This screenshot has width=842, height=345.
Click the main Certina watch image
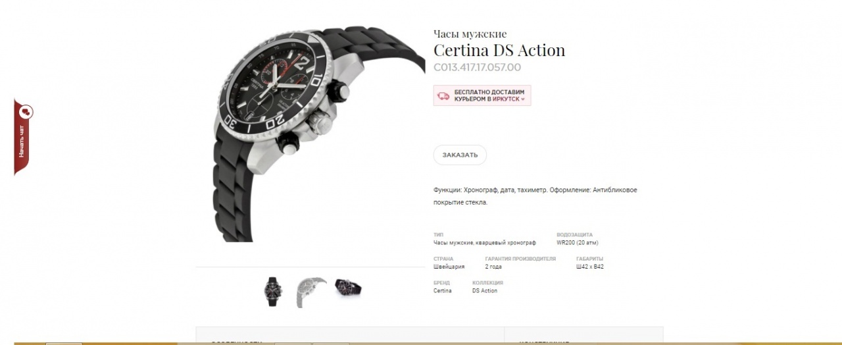pyautogui.click(x=318, y=134)
